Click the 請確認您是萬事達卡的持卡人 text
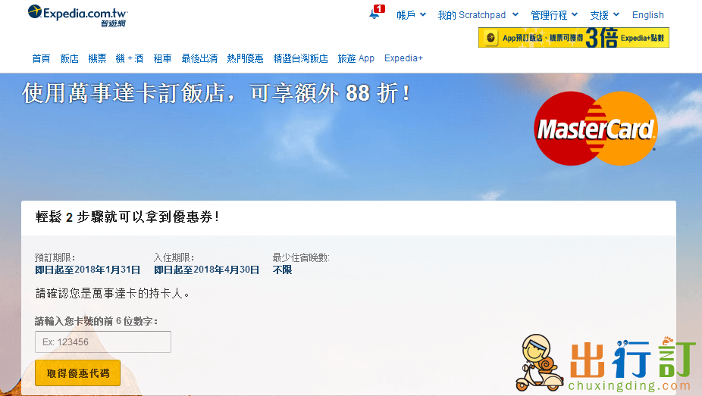Screen dimensions: 702x396 (113, 294)
